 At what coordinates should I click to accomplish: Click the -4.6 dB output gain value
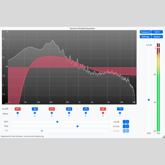coord(149,45)
